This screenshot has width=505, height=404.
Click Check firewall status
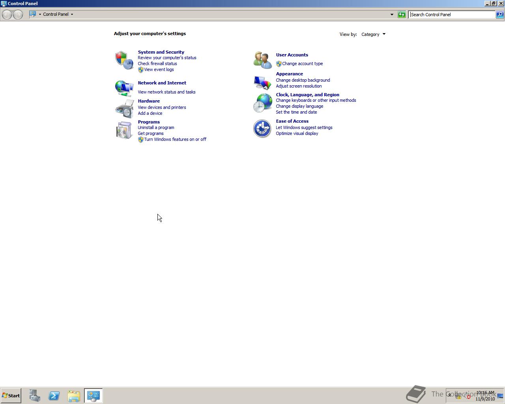tap(157, 64)
